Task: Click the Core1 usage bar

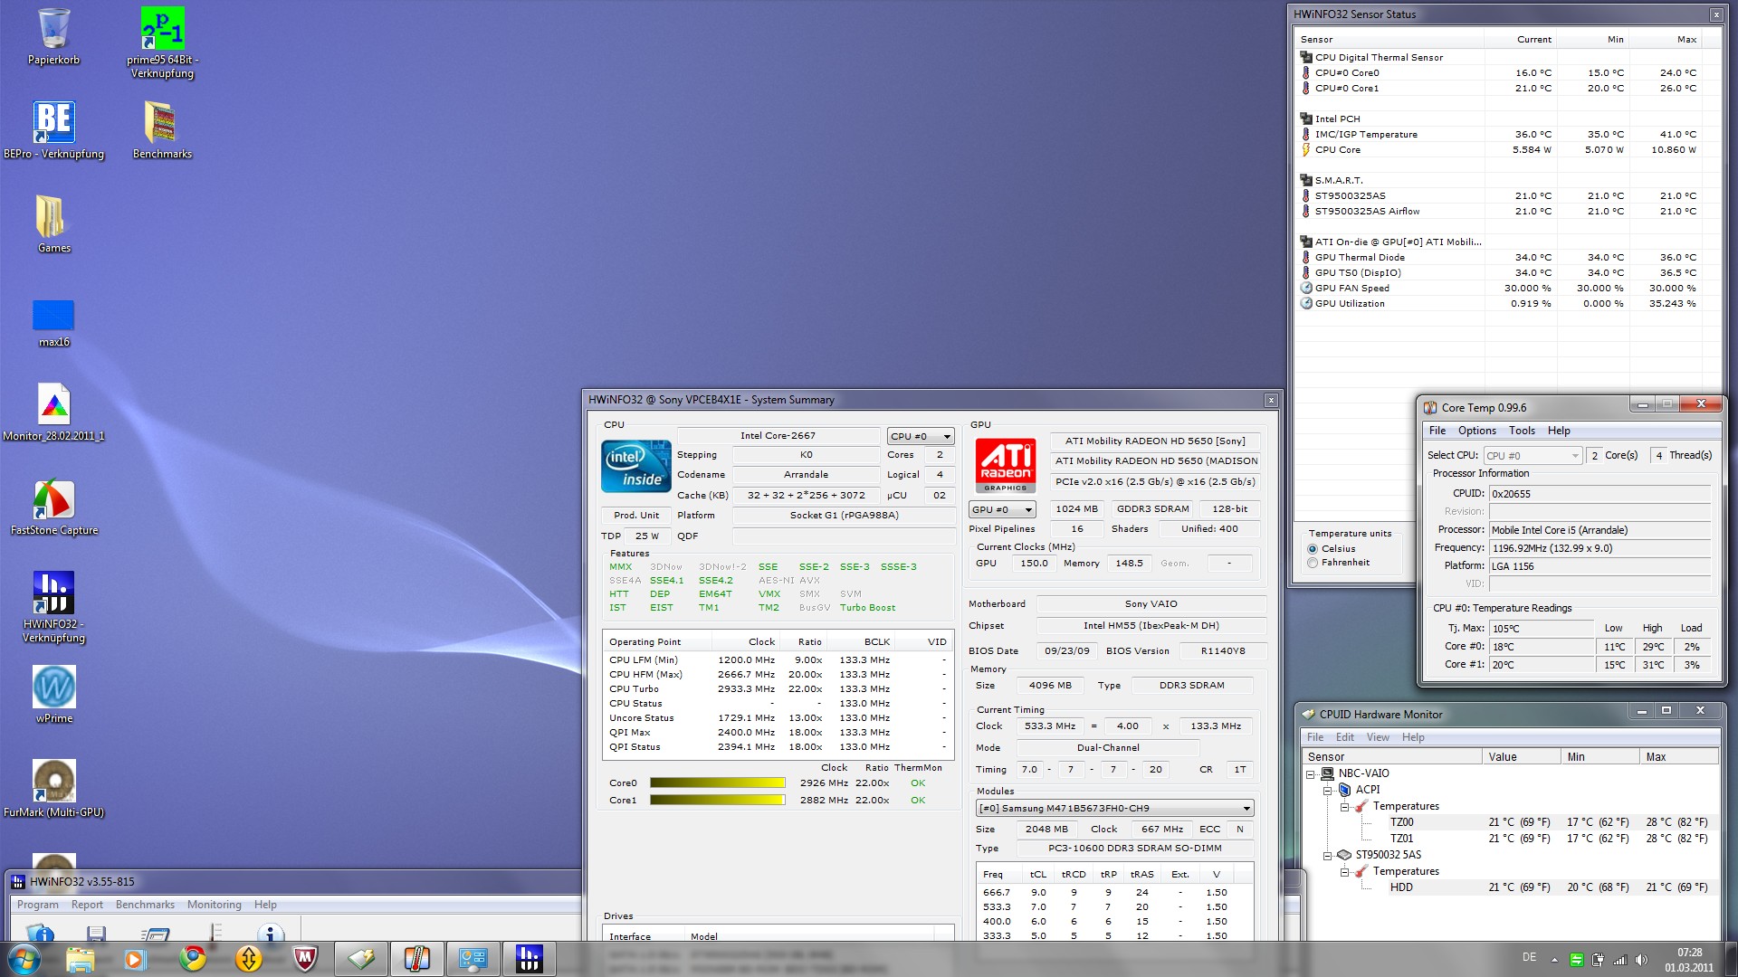Action: pos(717,800)
